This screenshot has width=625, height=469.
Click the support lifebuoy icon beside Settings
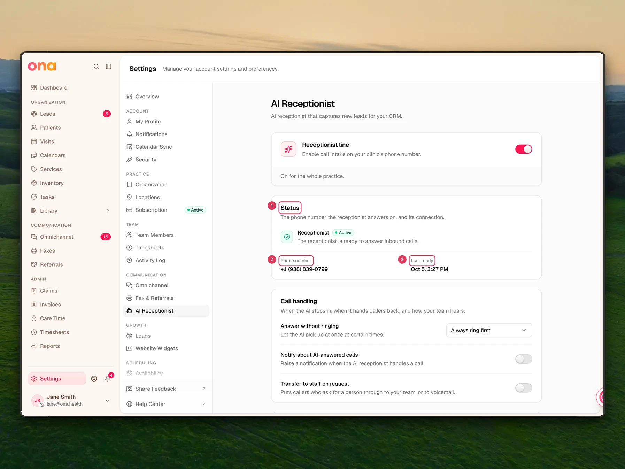94,379
